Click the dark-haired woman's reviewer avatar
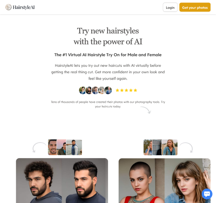Image resolution: width=216 pixels, height=203 pixels. (x=89, y=91)
